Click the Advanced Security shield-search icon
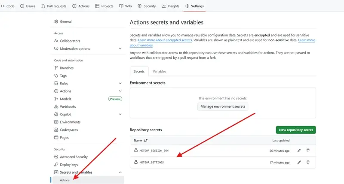The image size is (344, 184). coord(56,157)
